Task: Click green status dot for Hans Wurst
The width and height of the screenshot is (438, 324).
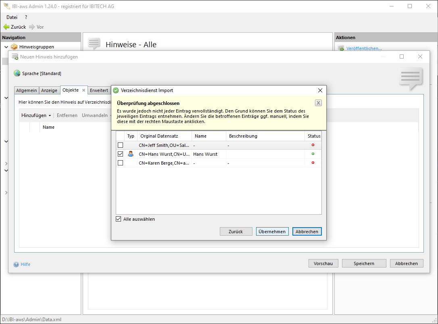Action: coord(313,154)
